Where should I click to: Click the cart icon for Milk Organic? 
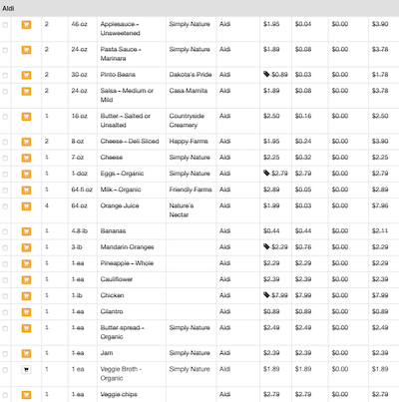[x=26, y=191]
